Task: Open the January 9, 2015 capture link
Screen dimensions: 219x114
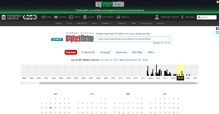Action: tap(109, 60)
